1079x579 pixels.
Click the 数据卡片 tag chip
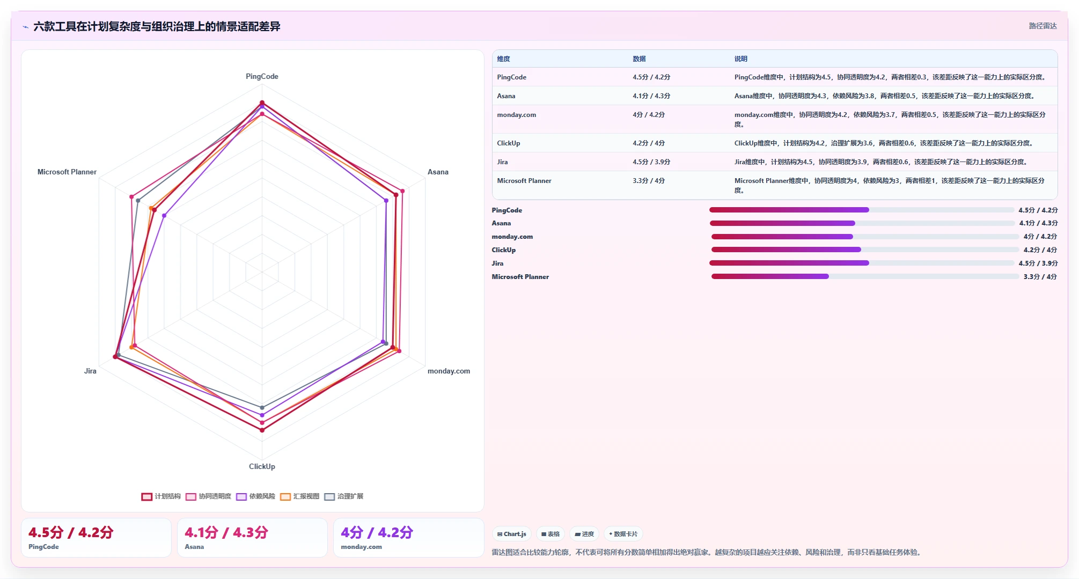point(623,534)
